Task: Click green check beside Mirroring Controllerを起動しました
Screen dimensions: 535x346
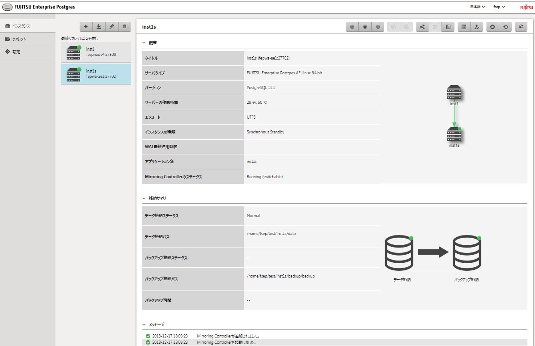Action: [x=148, y=342]
